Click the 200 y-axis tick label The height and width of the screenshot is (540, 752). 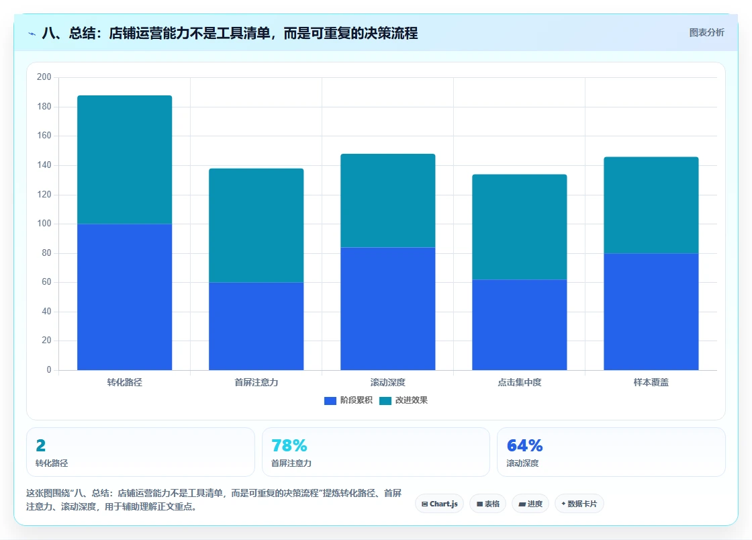click(x=44, y=77)
